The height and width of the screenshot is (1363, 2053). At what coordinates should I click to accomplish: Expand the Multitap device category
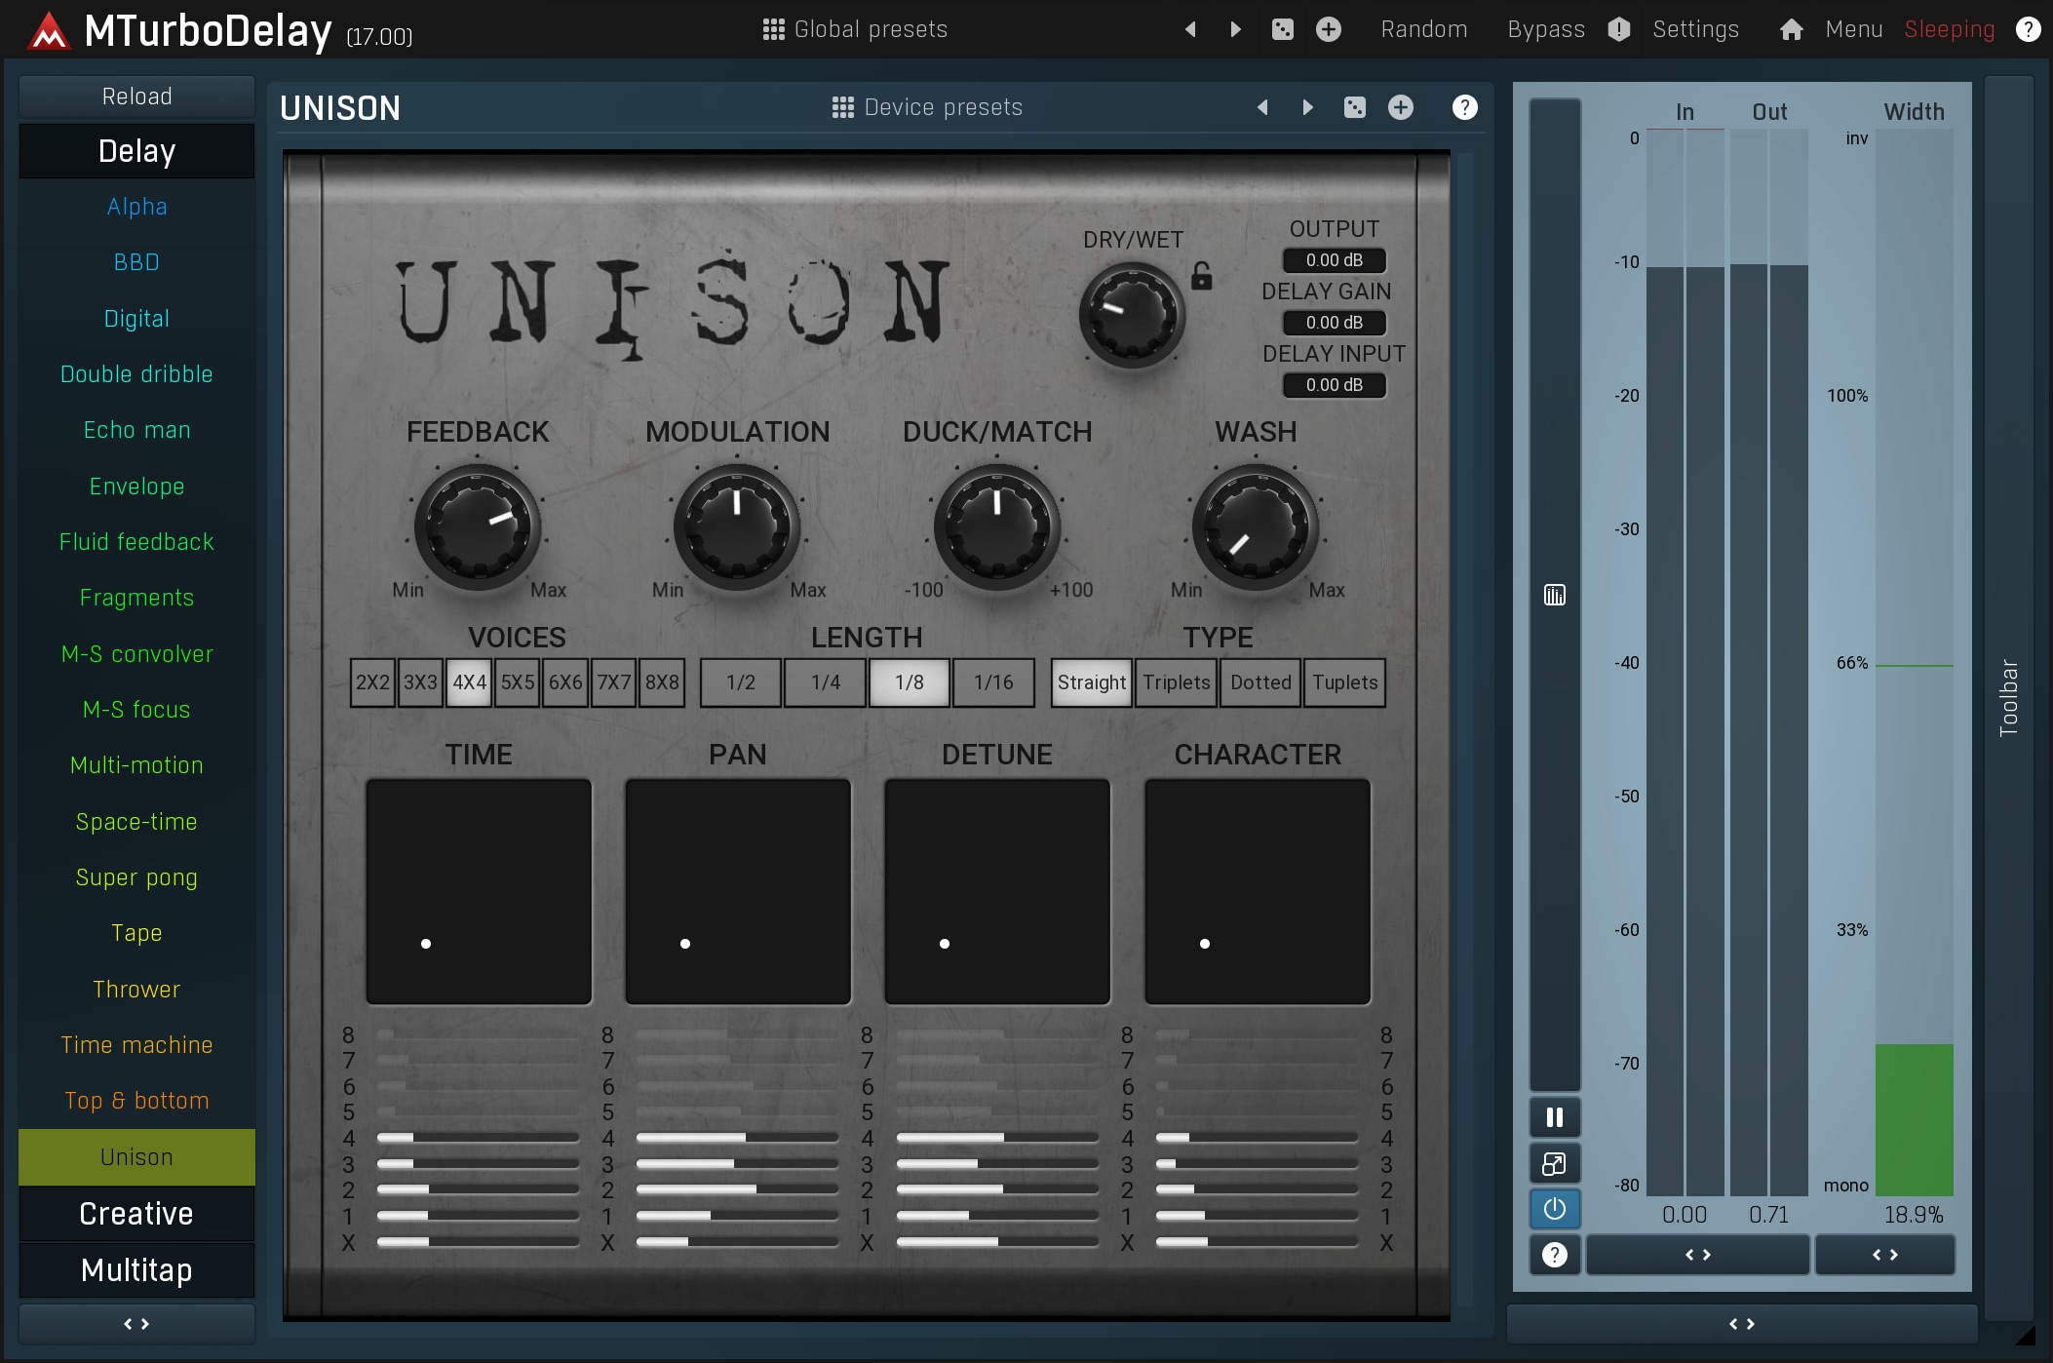(x=136, y=1270)
